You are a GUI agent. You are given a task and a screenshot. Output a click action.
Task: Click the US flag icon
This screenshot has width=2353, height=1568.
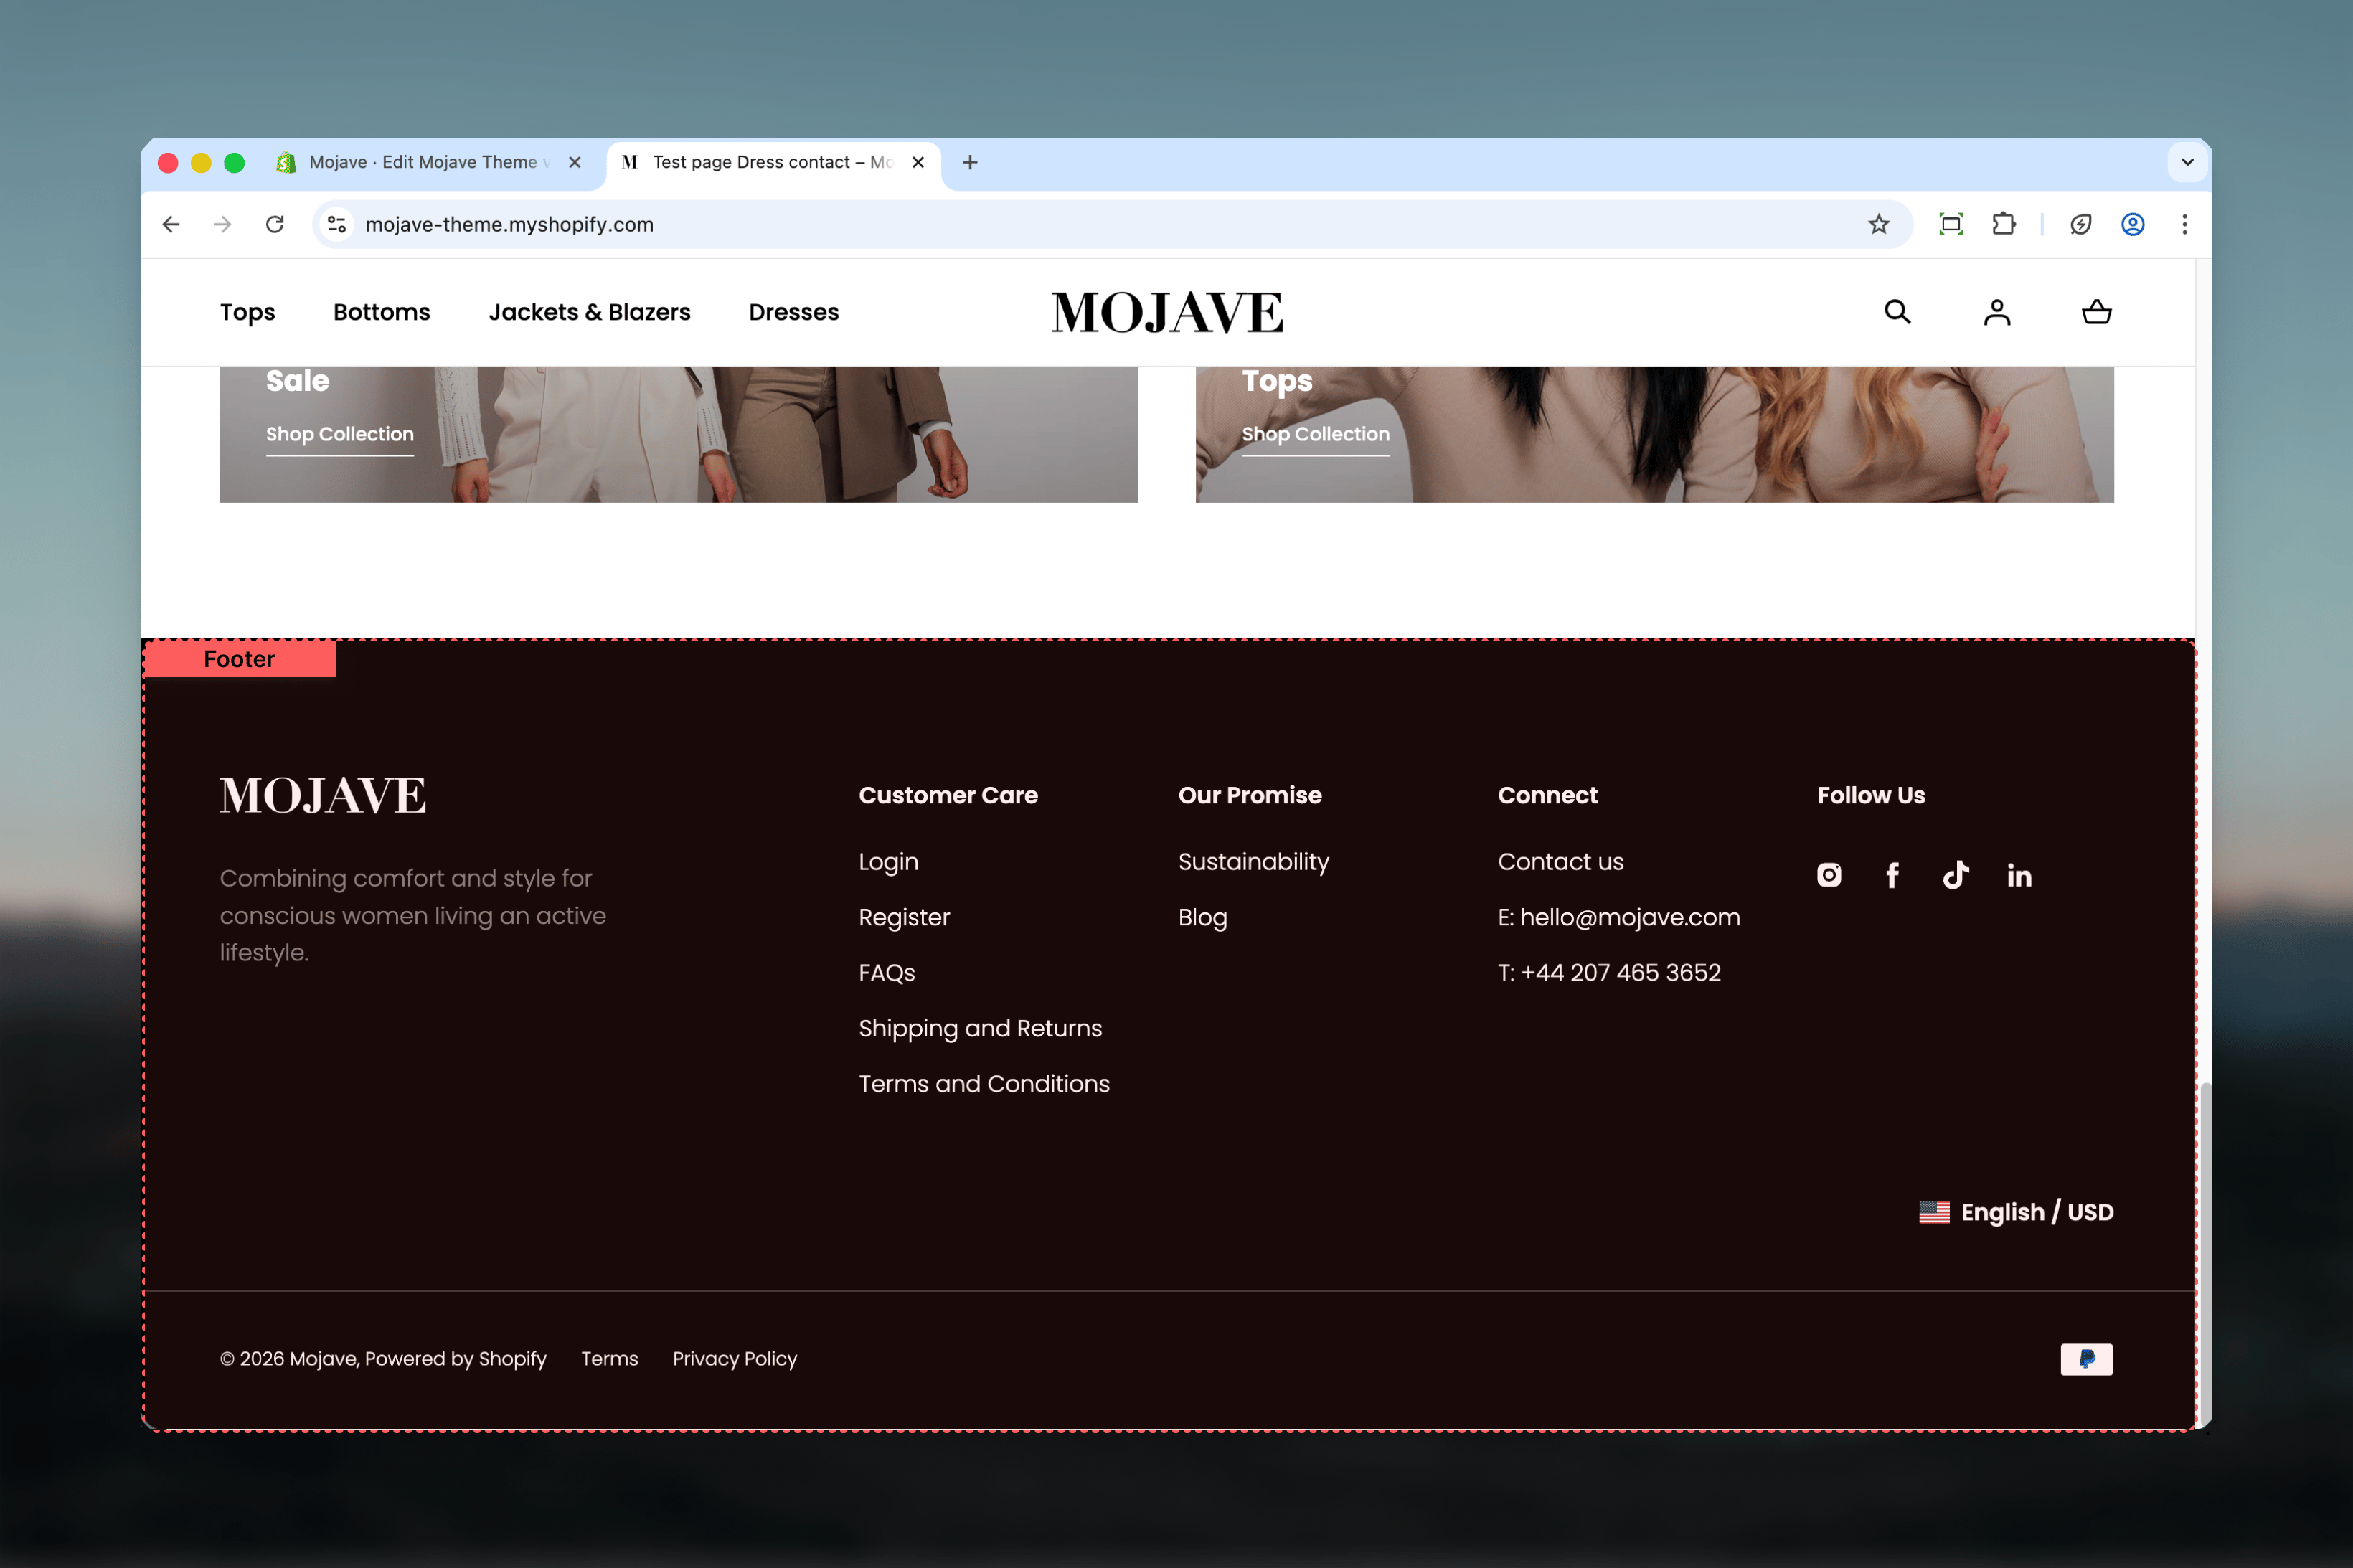(x=1934, y=1212)
